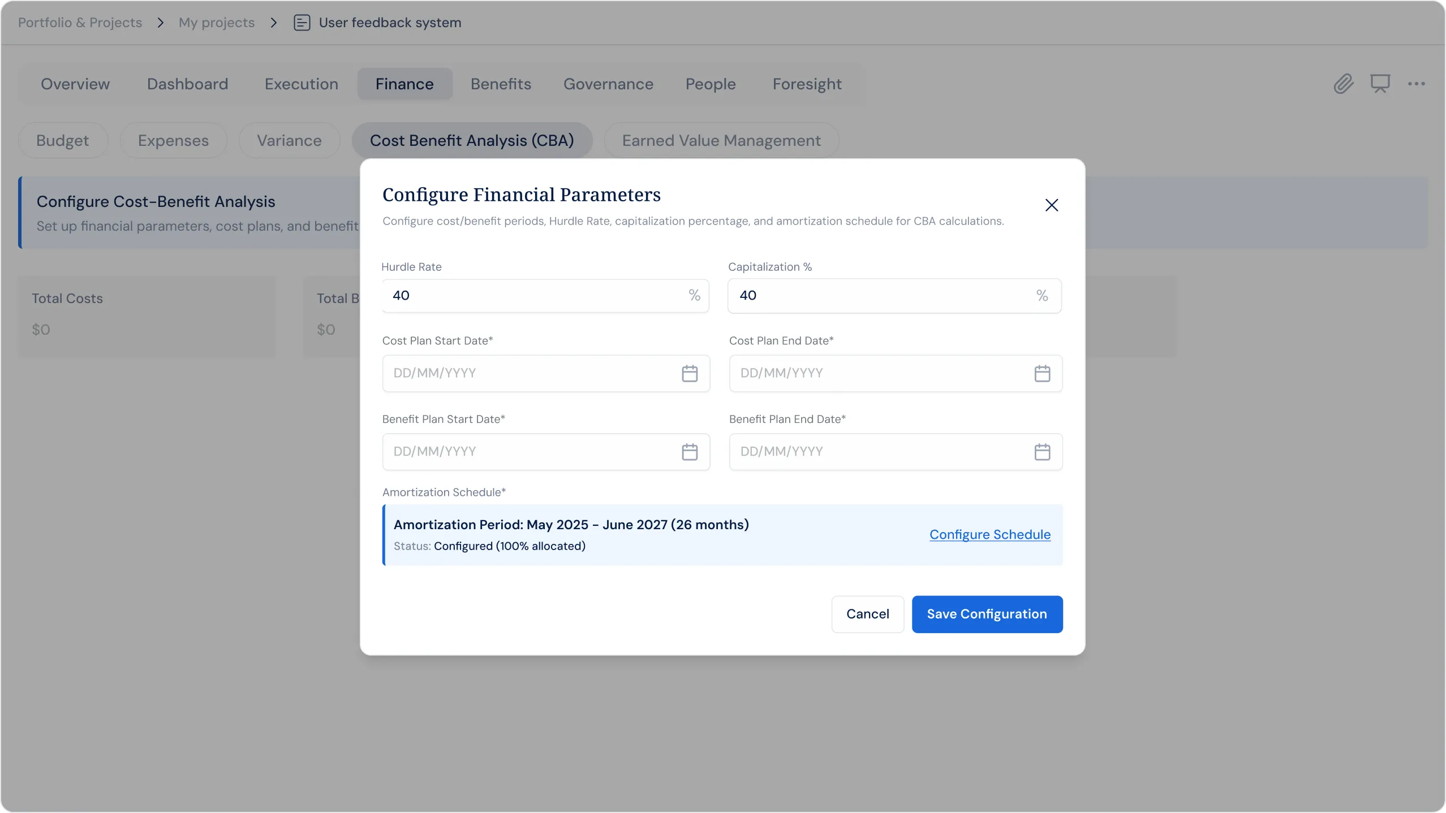Open calendar picker for Benefit Plan Start Date

coord(690,452)
